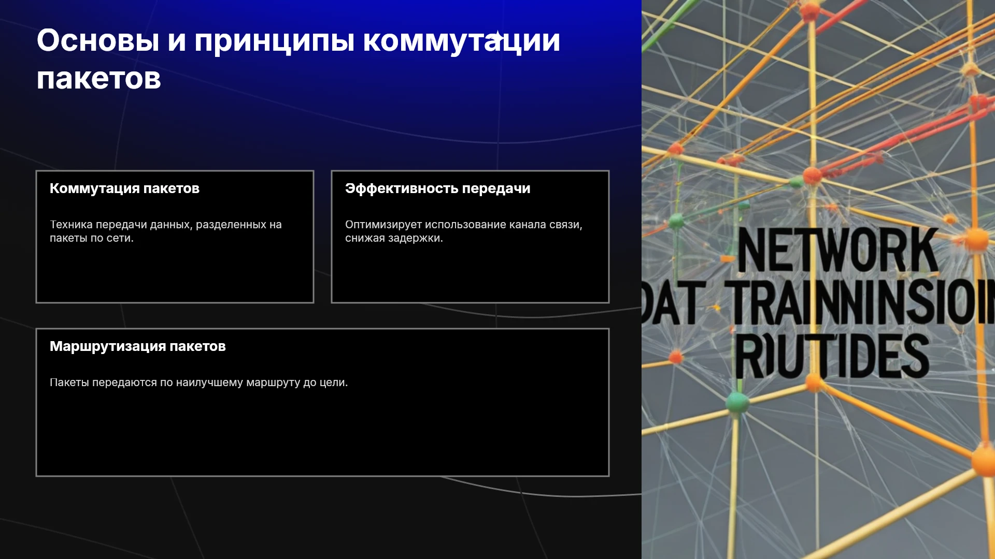Click the word 'пакетов' in the title's second line
This screenshot has height=559, width=995.
[x=99, y=79]
